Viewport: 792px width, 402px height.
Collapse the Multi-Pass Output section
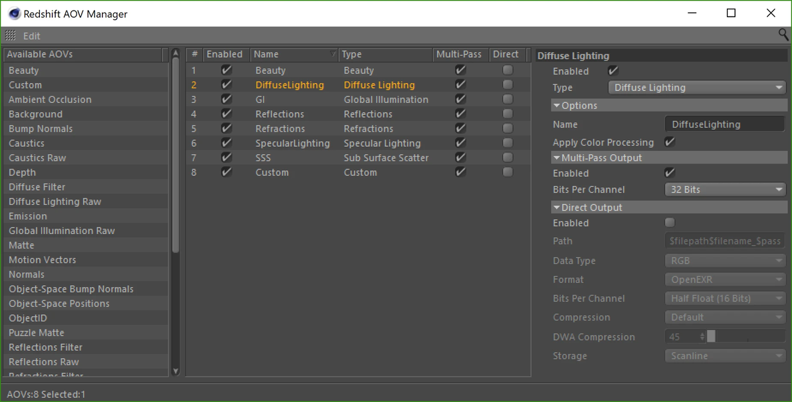tap(557, 158)
